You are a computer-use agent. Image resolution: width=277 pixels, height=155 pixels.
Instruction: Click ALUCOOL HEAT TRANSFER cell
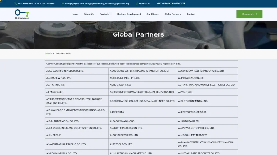click(x=207, y=135)
